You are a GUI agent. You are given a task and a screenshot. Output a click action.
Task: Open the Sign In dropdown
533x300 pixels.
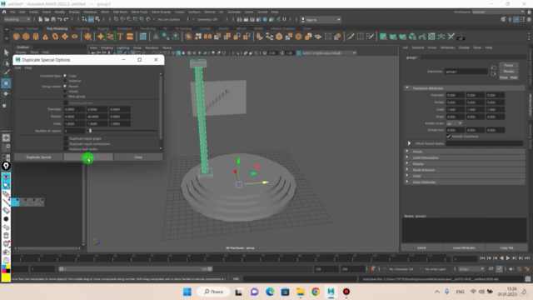(x=321, y=20)
